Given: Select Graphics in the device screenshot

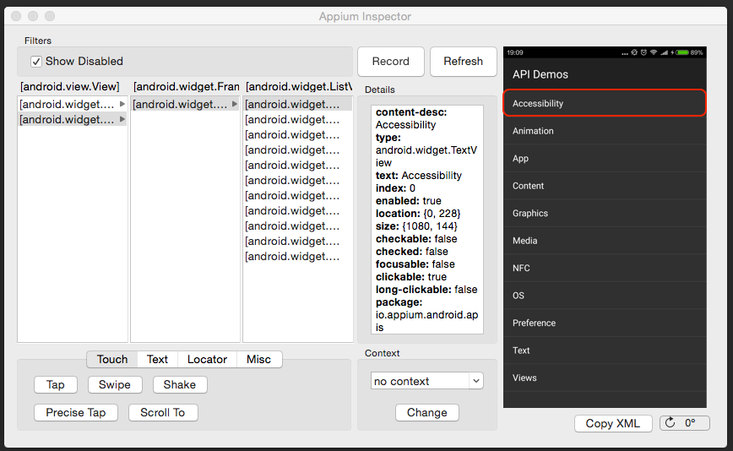Looking at the screenshot, I should point(605,213).
